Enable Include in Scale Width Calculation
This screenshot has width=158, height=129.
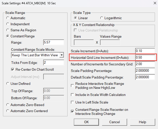(73, 95)
